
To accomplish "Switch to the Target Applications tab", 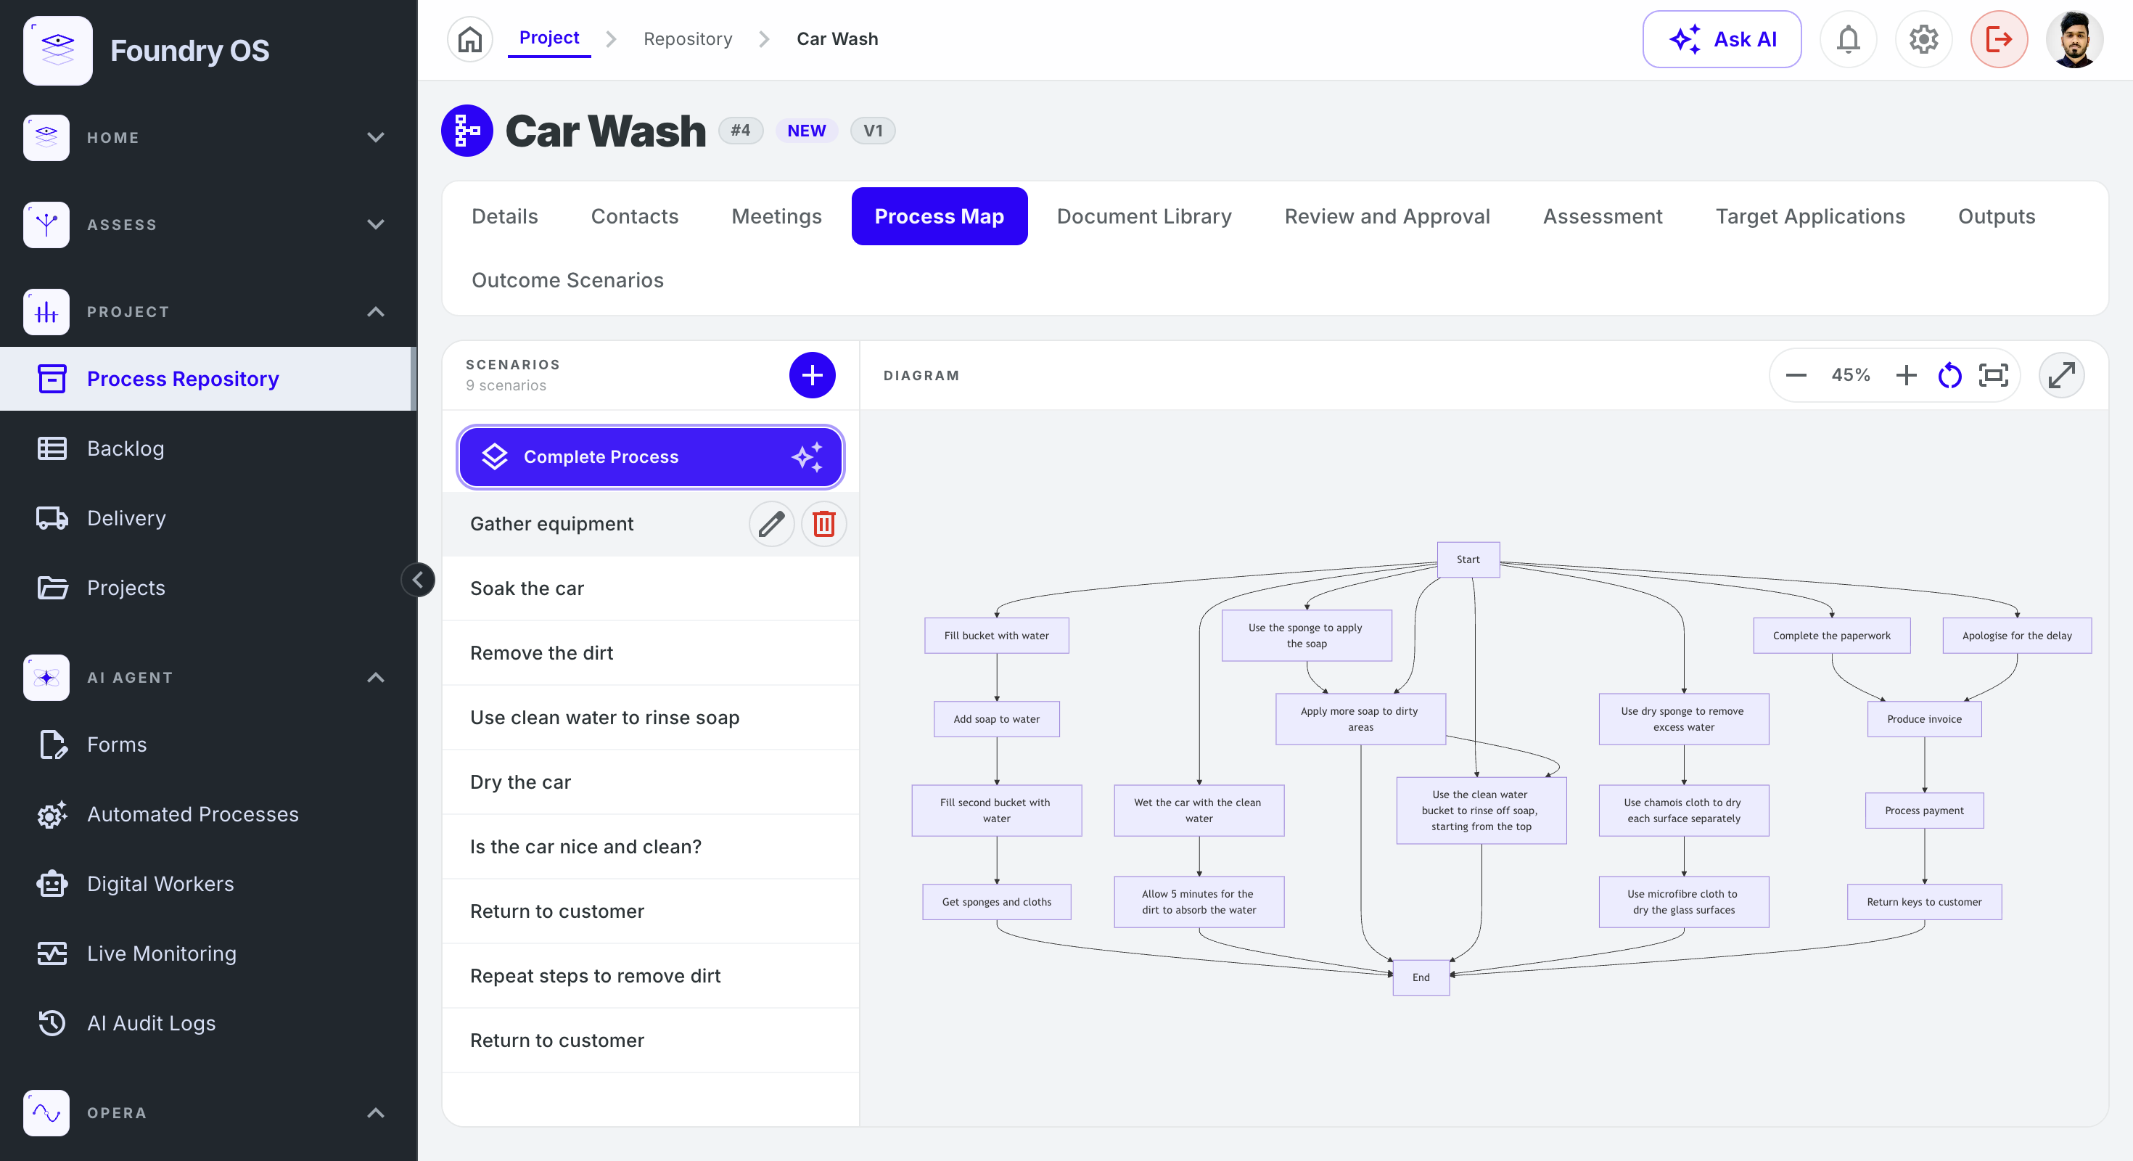I will coord(1810,216).
